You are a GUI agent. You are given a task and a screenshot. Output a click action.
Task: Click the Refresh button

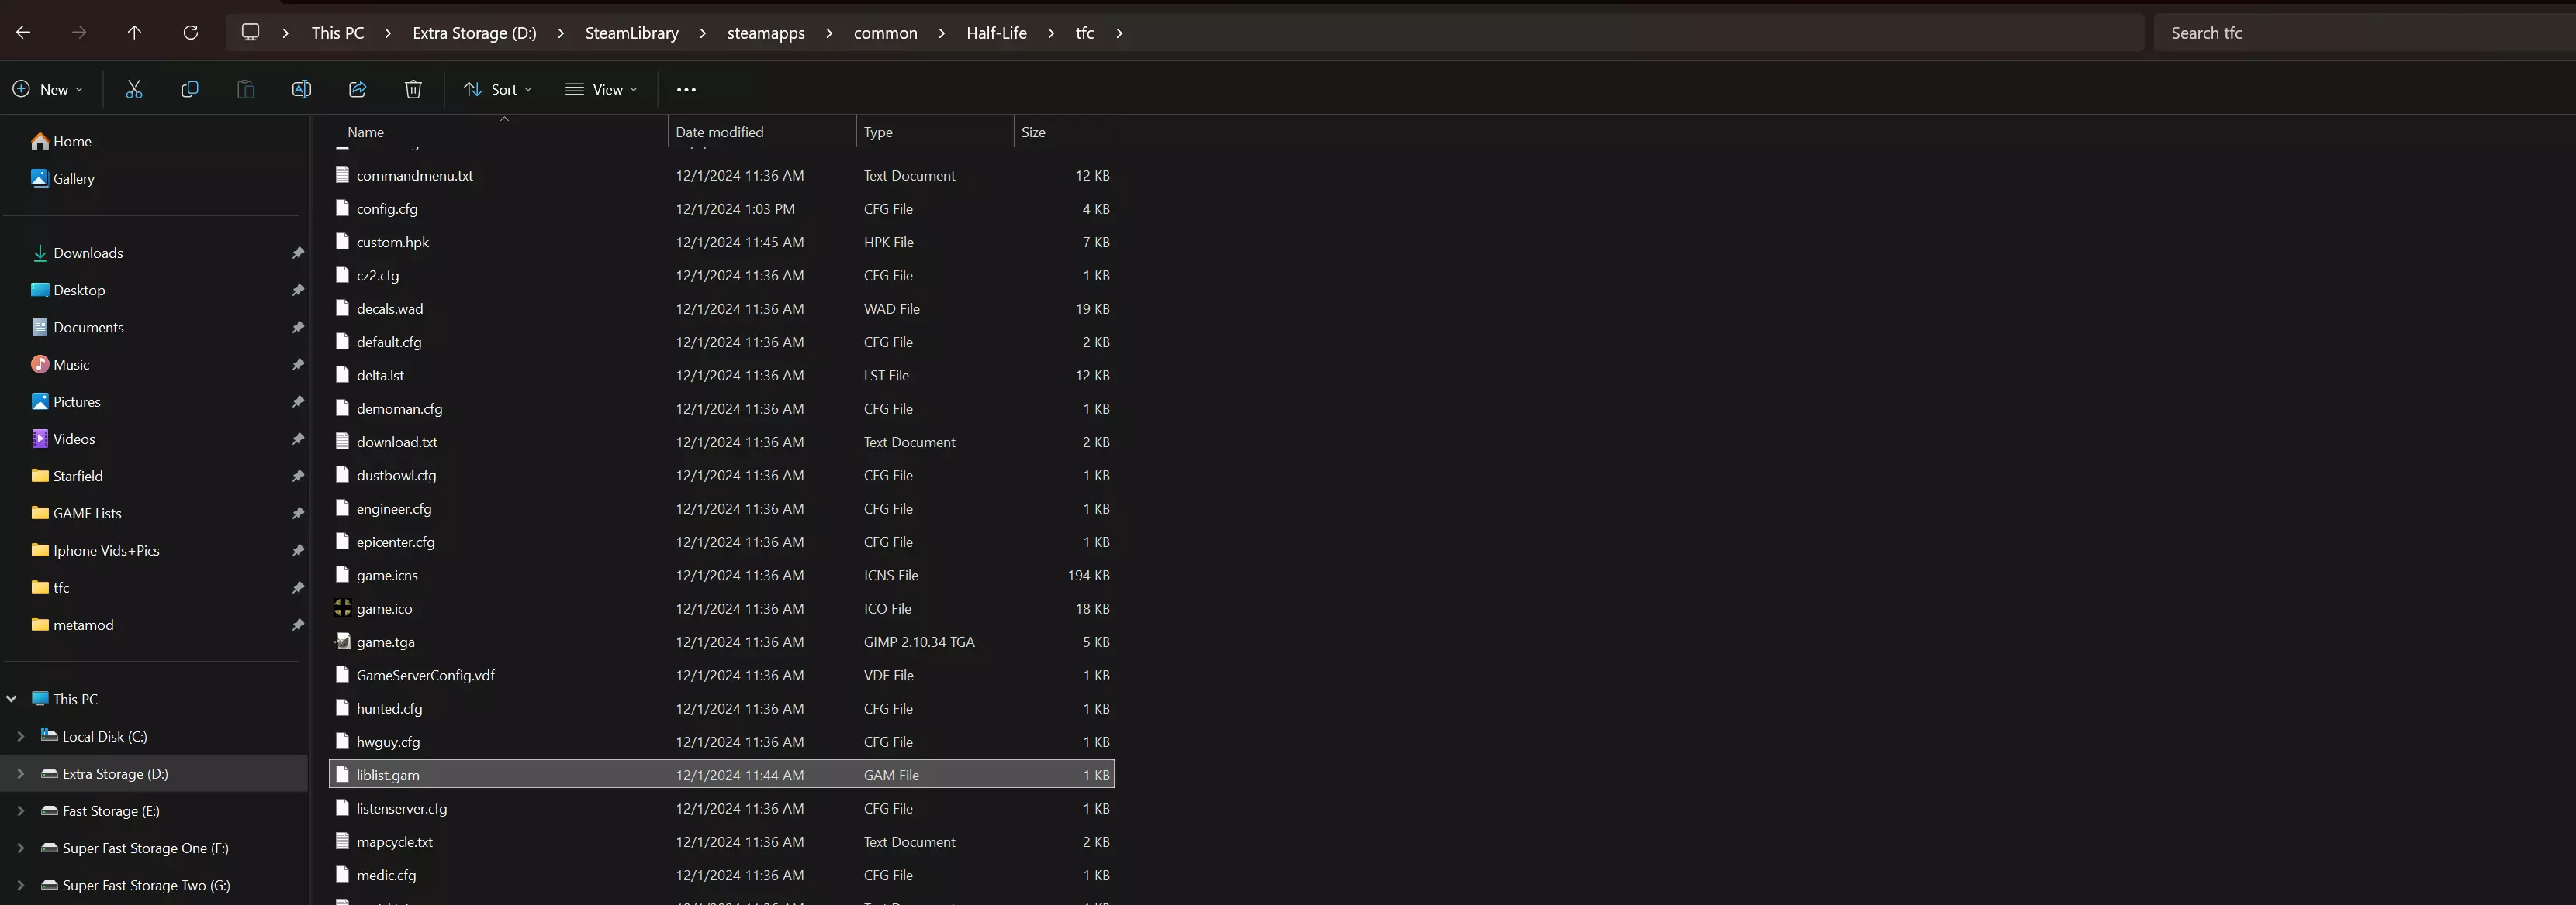(x=190, y=33)
